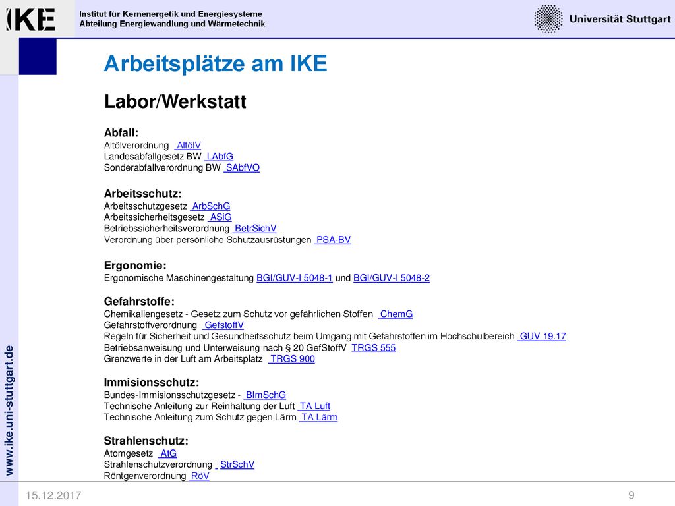Click the IKE logo in header
Viewport: 675px width, 506px height.
(x=30, y=19)
